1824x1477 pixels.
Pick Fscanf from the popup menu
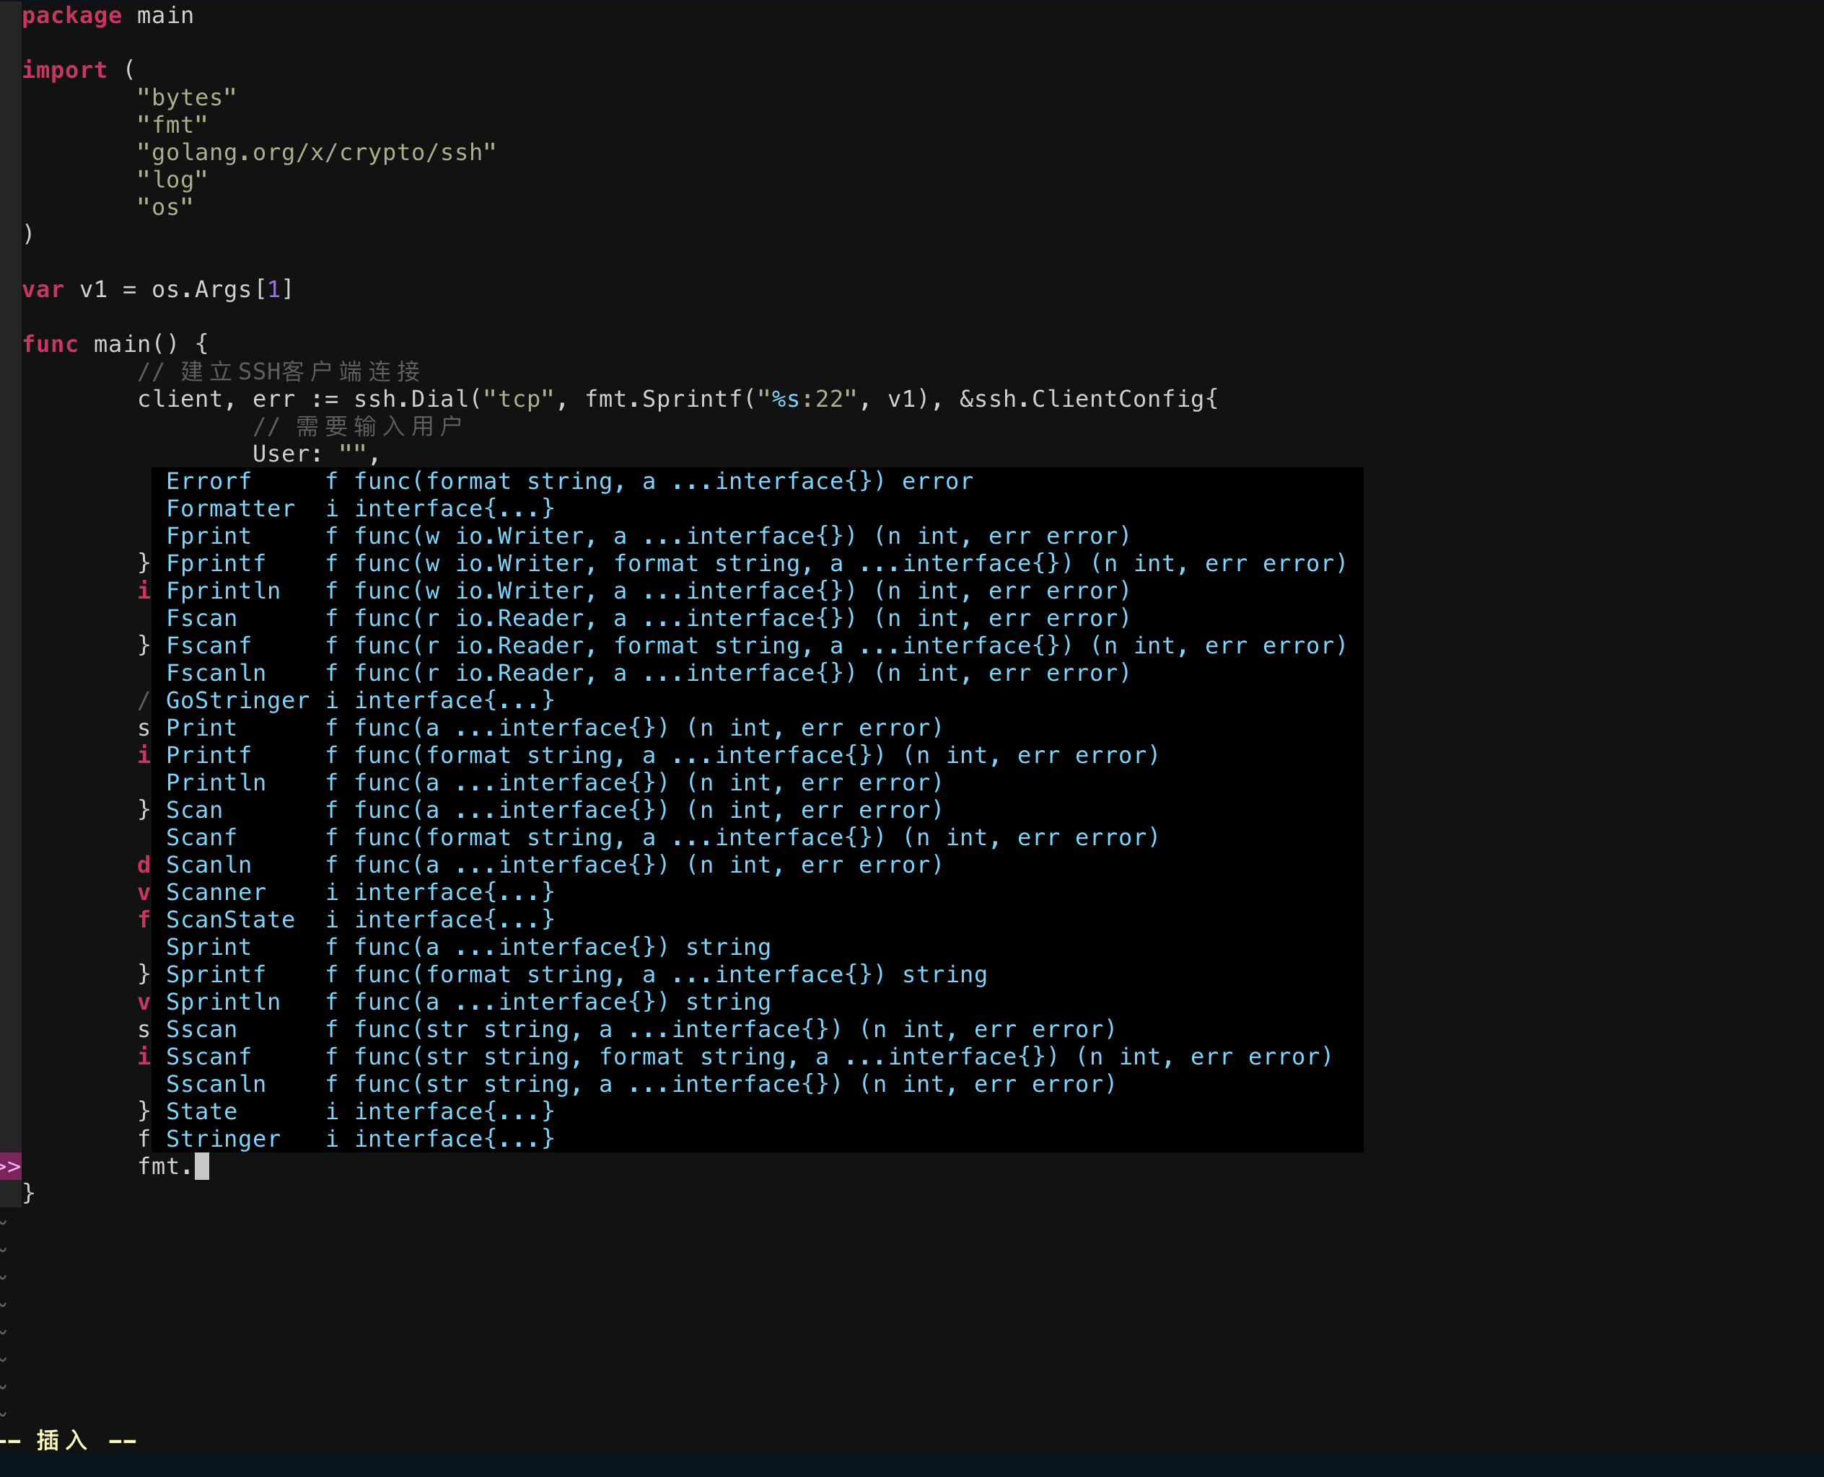click(x=758, y=645)
